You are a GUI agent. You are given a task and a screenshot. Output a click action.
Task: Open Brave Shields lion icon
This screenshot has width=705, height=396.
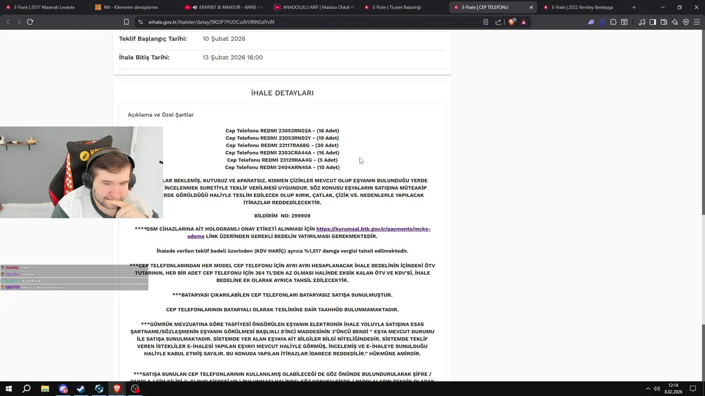point(512,22)
